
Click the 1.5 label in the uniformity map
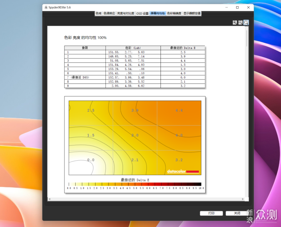(x=91, y=135)
